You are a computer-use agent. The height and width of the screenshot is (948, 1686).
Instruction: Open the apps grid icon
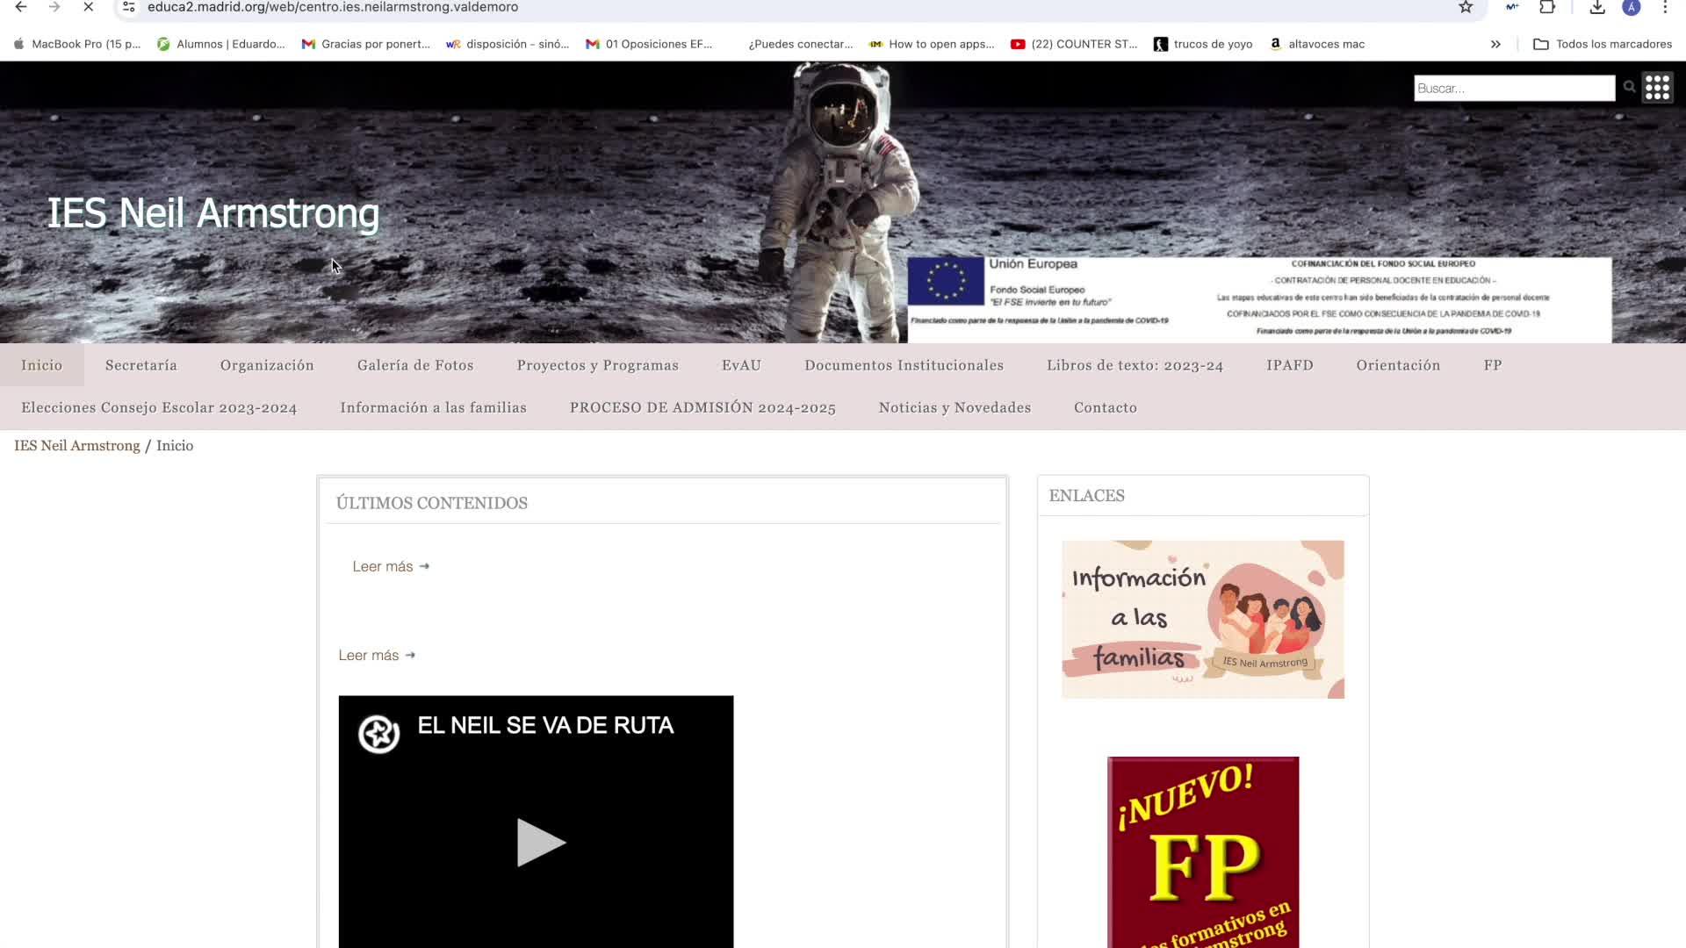(x=1657, y=87)
